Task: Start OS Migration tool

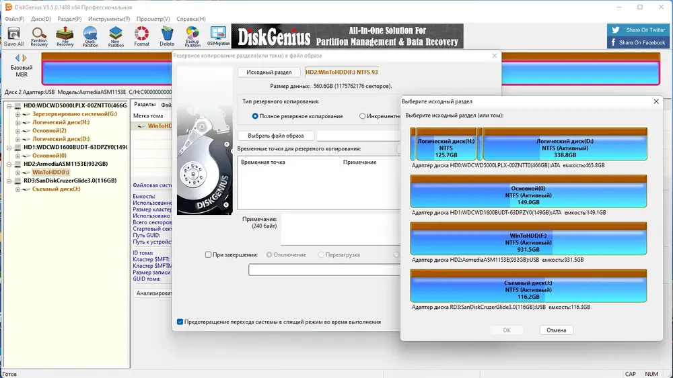Action: tap(218, 36)
